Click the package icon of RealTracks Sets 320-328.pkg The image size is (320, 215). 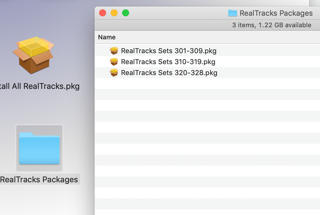[x=114, y=73]
